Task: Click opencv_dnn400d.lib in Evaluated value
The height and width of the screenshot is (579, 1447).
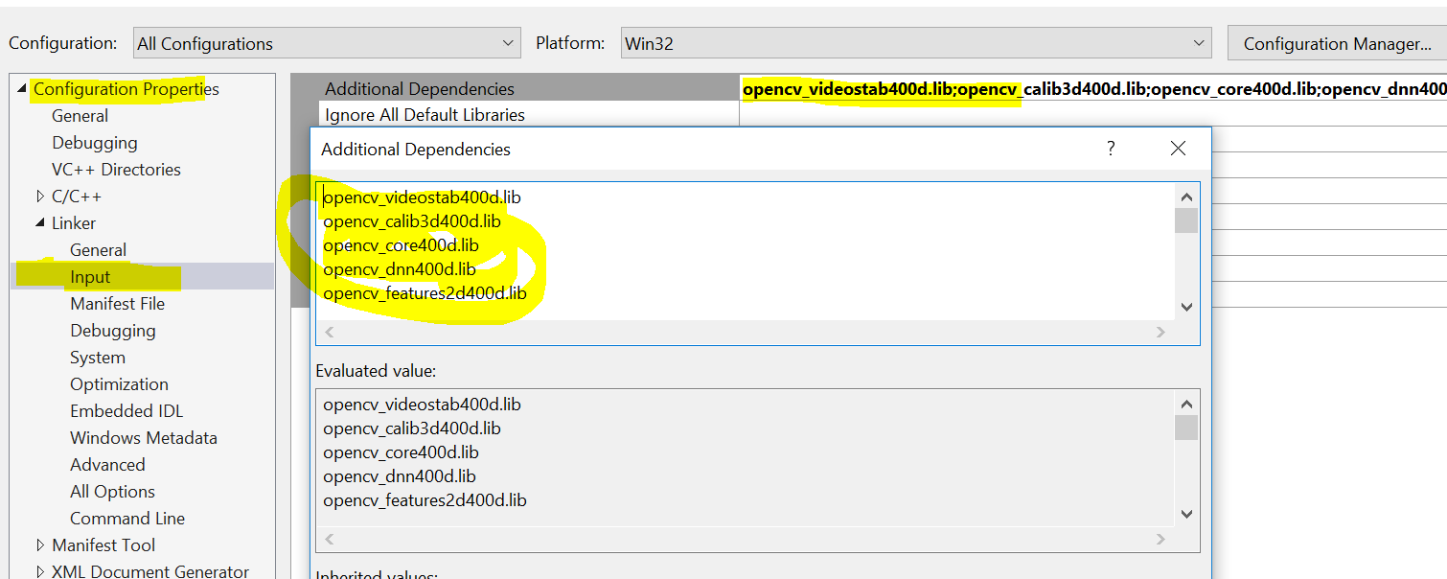Action: click(400, 476)
